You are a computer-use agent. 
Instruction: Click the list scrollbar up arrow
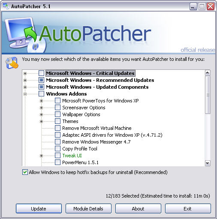[x=208, y=73]
